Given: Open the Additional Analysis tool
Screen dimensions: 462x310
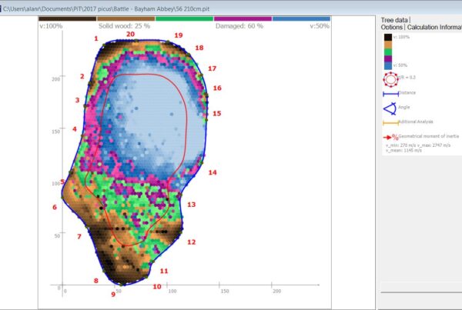Looking at the screenshot, I should click(x=390, y=122).
